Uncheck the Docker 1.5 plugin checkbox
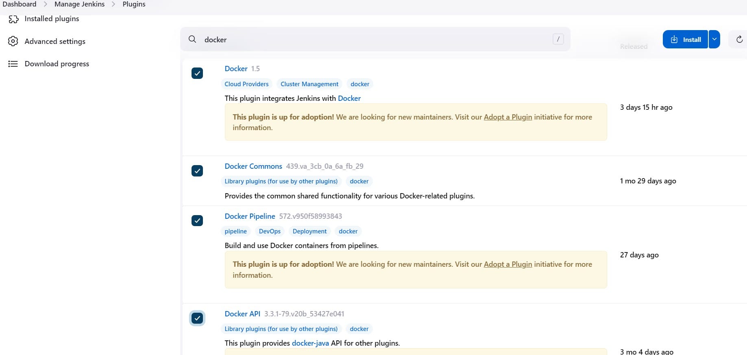The width and height of the screenshot is (747, 355). 197,73
